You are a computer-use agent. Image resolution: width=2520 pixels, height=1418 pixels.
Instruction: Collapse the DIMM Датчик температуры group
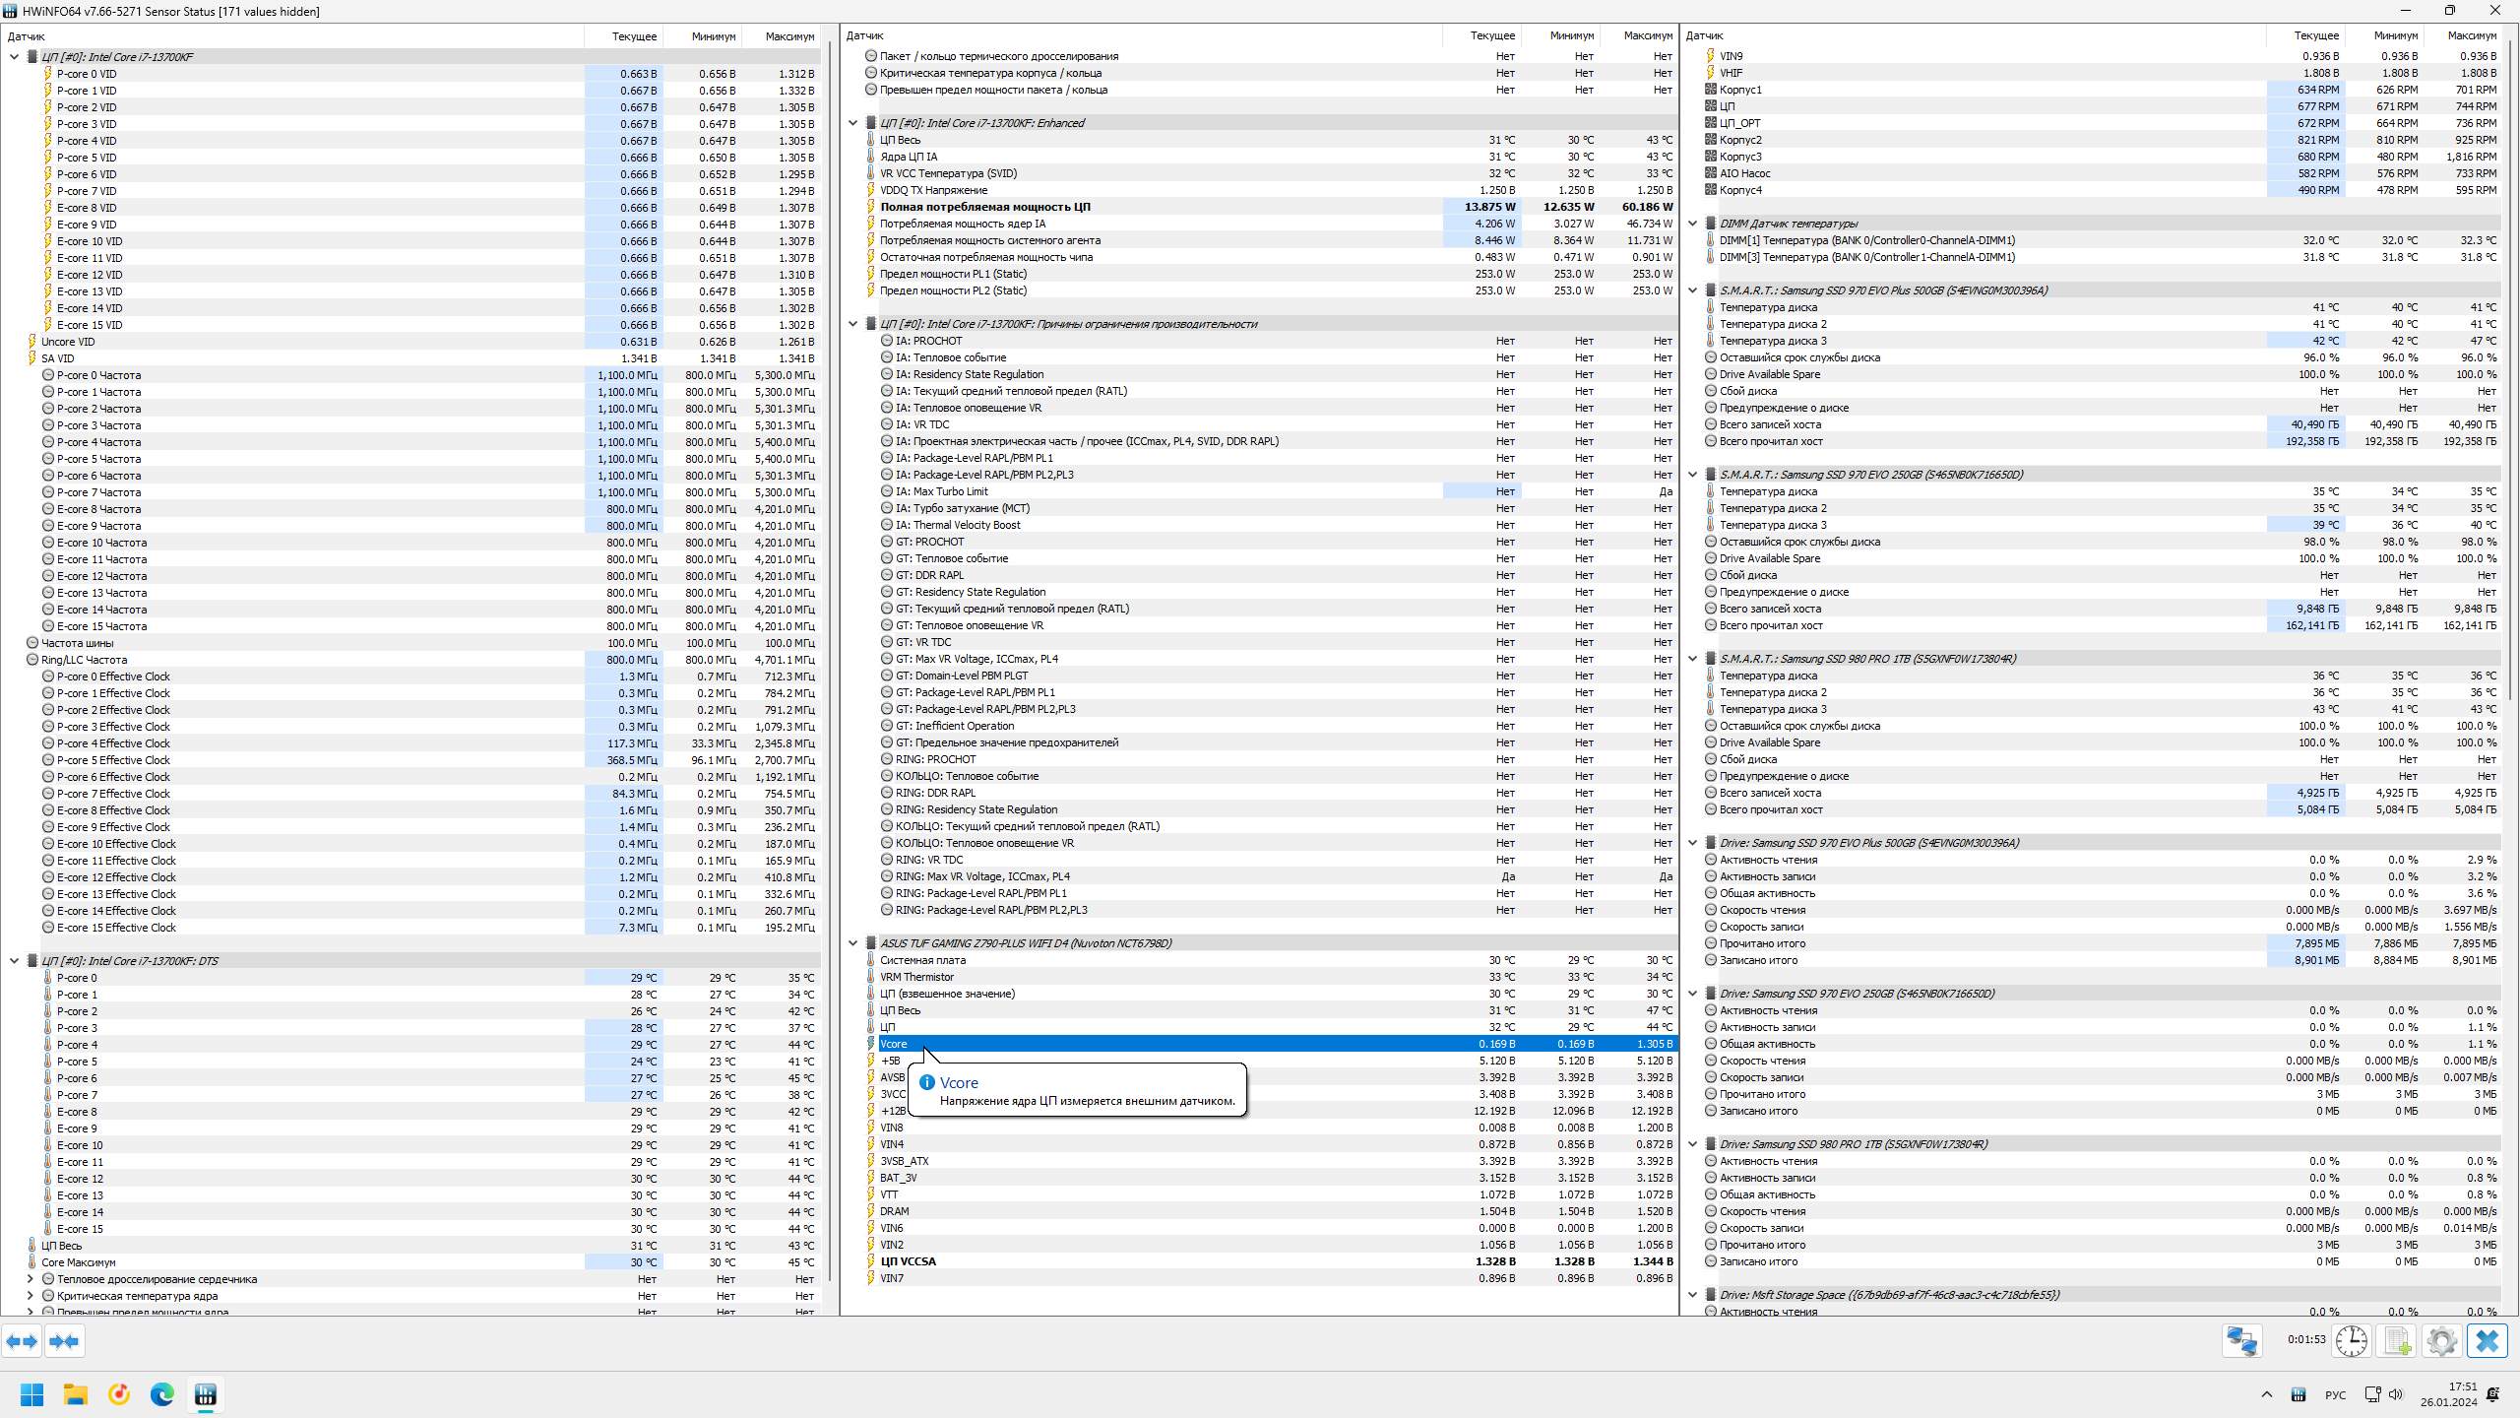(x=1693, y=224)
